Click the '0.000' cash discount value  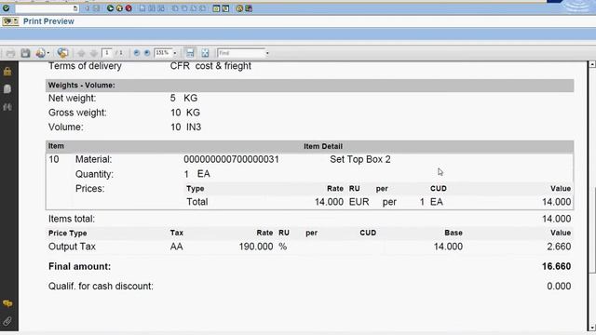point(559,286)
